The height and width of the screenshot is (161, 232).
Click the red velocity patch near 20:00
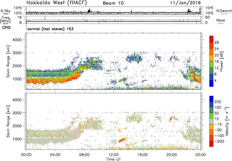(171, 119)
